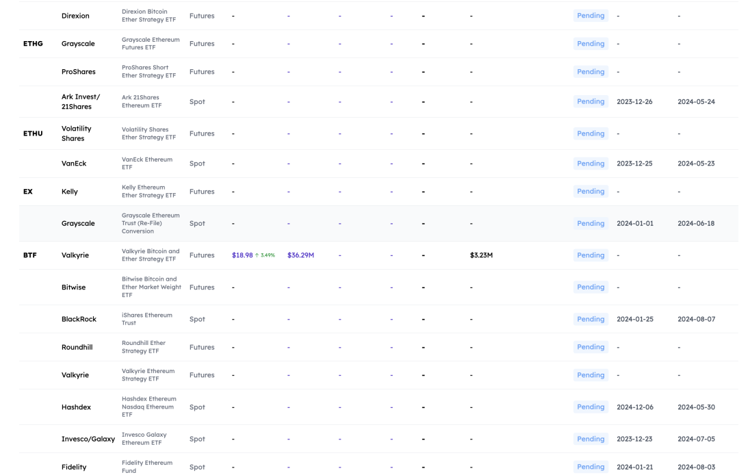739x475 pixels.
Task: Click the date 2023-12-25
Action: click(x=634, y=164)
